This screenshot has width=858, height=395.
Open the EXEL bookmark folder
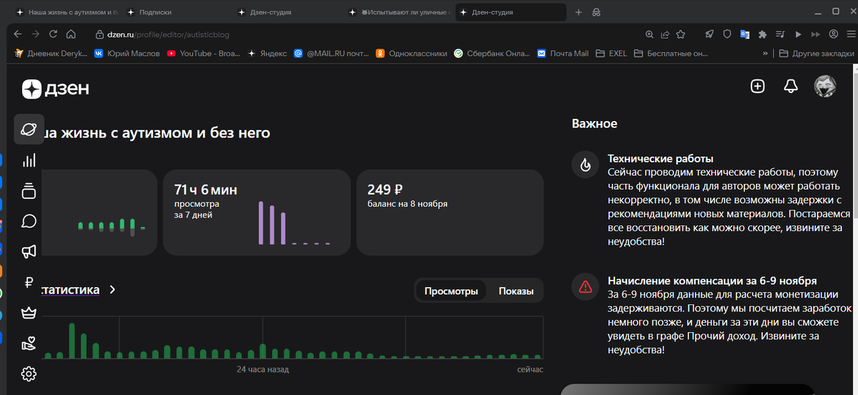pyautogui.click(x=611, y=53)
